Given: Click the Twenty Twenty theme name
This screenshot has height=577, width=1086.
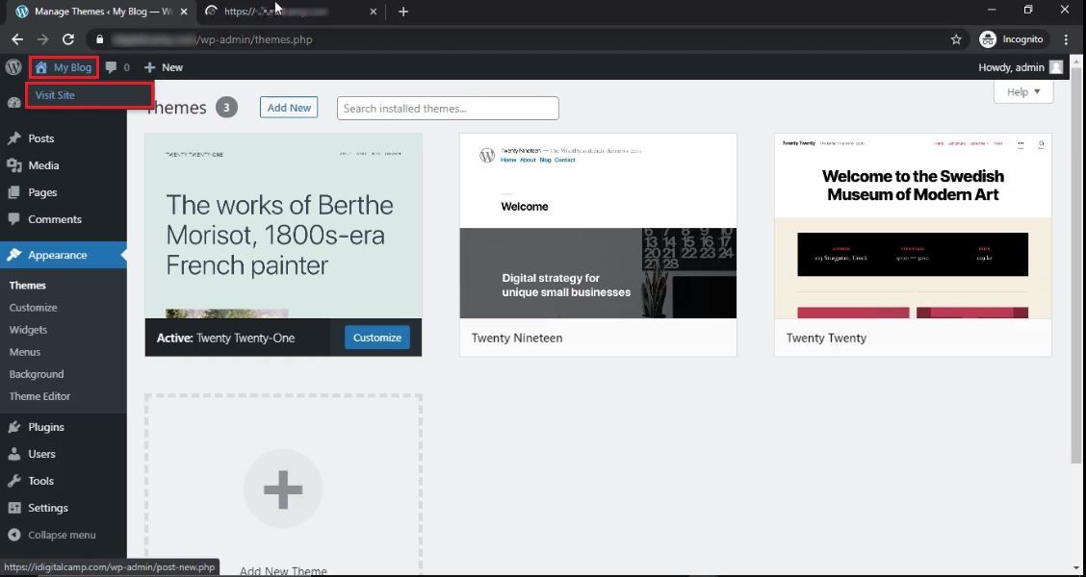Looking at the screenshot, I should [826, 338].
